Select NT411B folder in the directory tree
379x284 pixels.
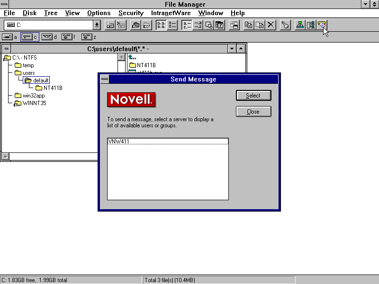[x=49, y=88]
